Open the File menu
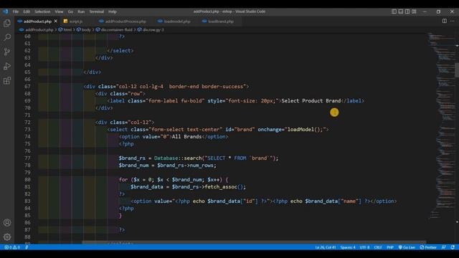 (x=16, y=11)
